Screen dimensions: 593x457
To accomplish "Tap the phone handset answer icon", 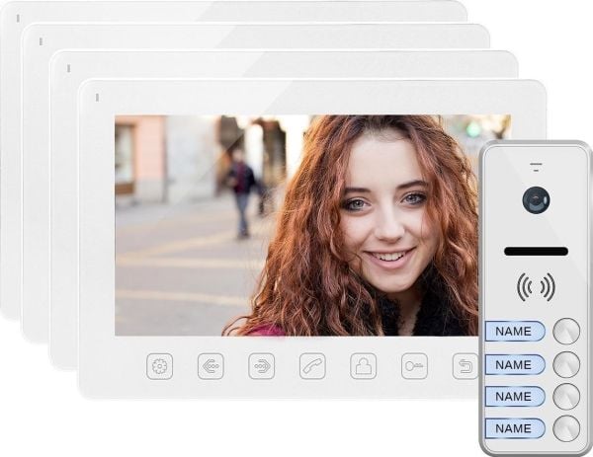I will tap(312, 366).
